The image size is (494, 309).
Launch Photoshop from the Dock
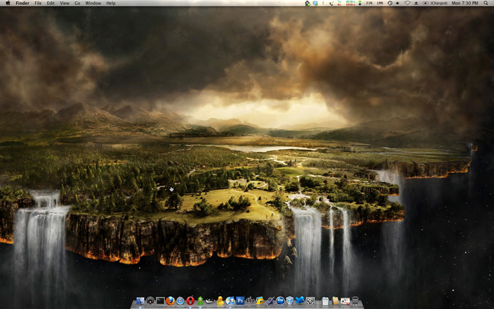pos(240,301)
